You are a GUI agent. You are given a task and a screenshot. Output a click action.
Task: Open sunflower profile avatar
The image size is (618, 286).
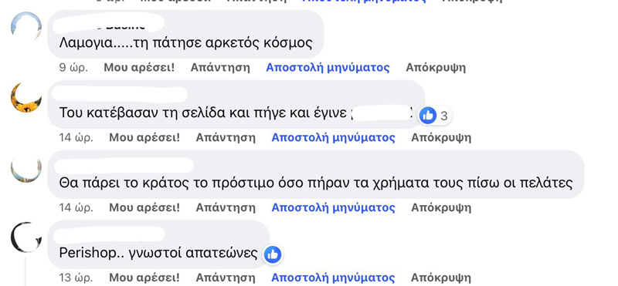point(26,97)
